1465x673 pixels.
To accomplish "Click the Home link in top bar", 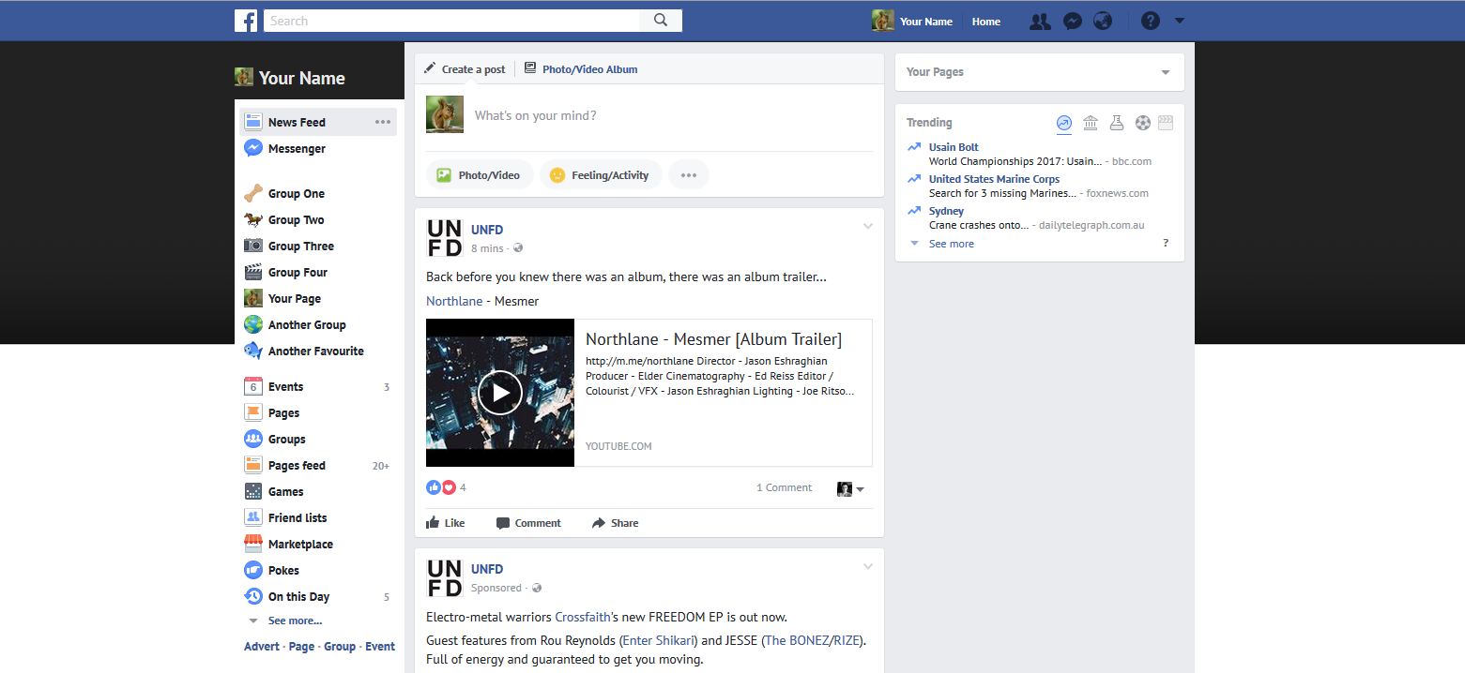I will point(985,22).
